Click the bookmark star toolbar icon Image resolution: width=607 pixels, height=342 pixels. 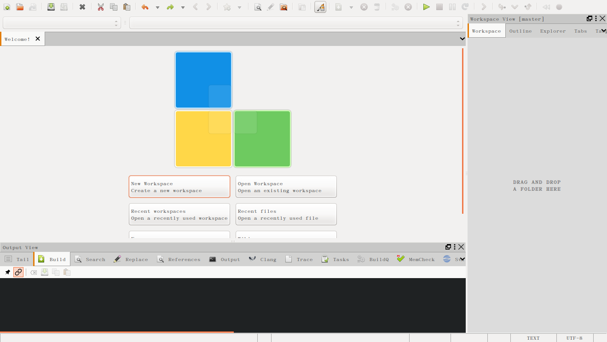227,7
